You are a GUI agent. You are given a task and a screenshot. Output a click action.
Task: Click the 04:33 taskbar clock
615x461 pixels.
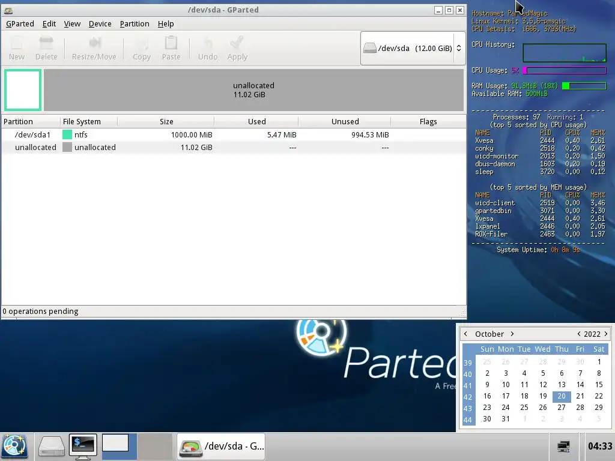click(x=600, y=446)
